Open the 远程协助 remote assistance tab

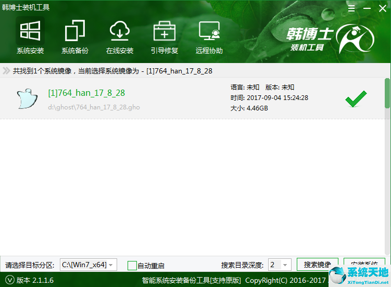pyautogui.click(x=209, y=36)
